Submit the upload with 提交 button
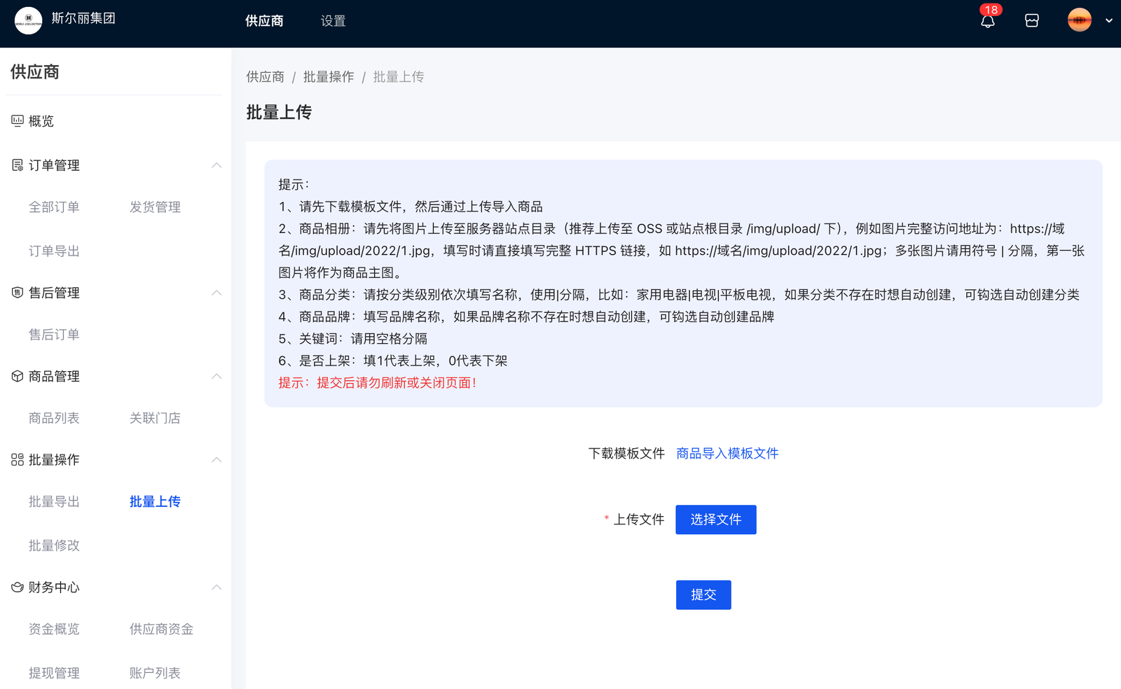The image size is (1121, 689). tap(703, 594)
